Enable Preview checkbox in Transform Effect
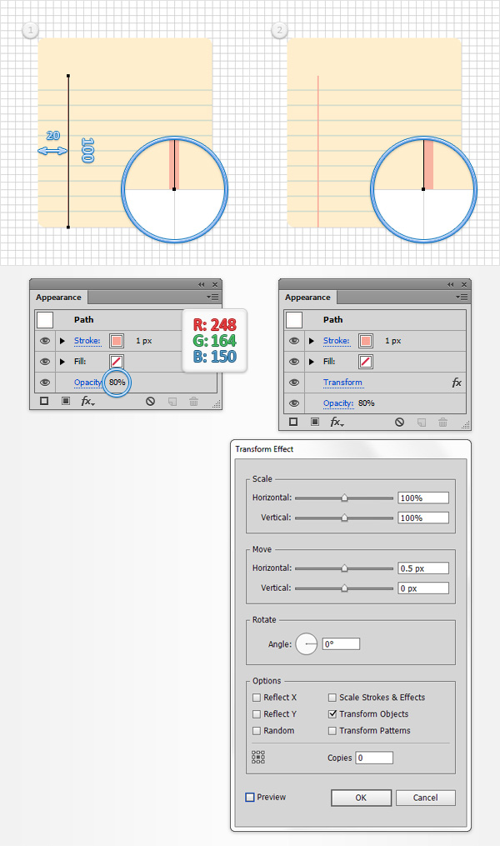500x846 pixels. click(x=250, y=797)
